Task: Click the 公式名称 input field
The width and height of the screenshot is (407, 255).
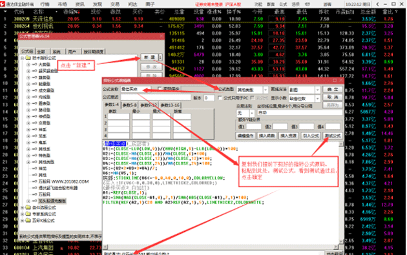Action: [136, 89]
